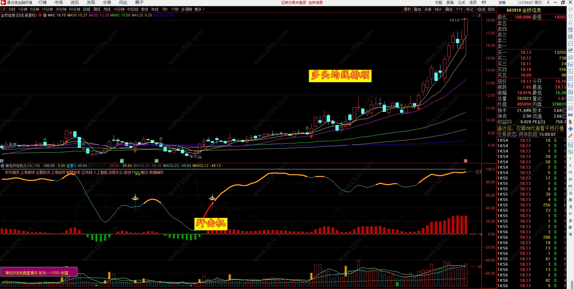Click the small square icon at chart top right
The height and width of the screenshot is (289, 574).
[x=479, y=15]
